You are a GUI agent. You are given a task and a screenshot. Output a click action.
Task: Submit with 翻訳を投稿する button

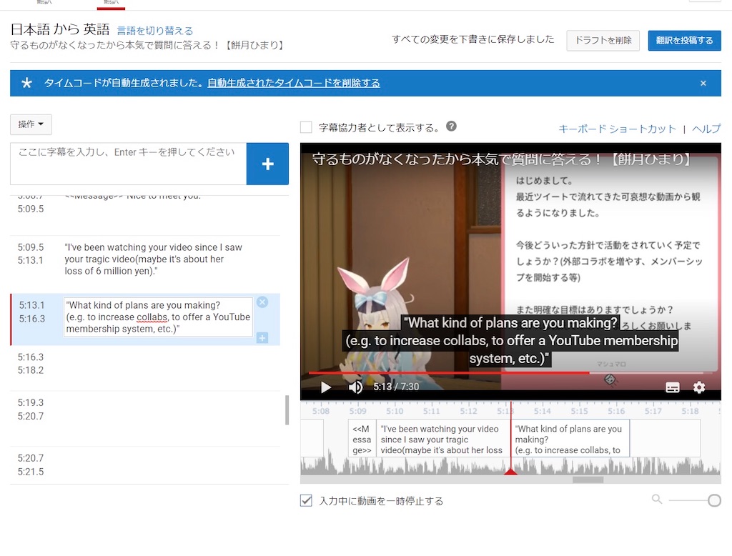pyautogui.click(x=684, y=41)
